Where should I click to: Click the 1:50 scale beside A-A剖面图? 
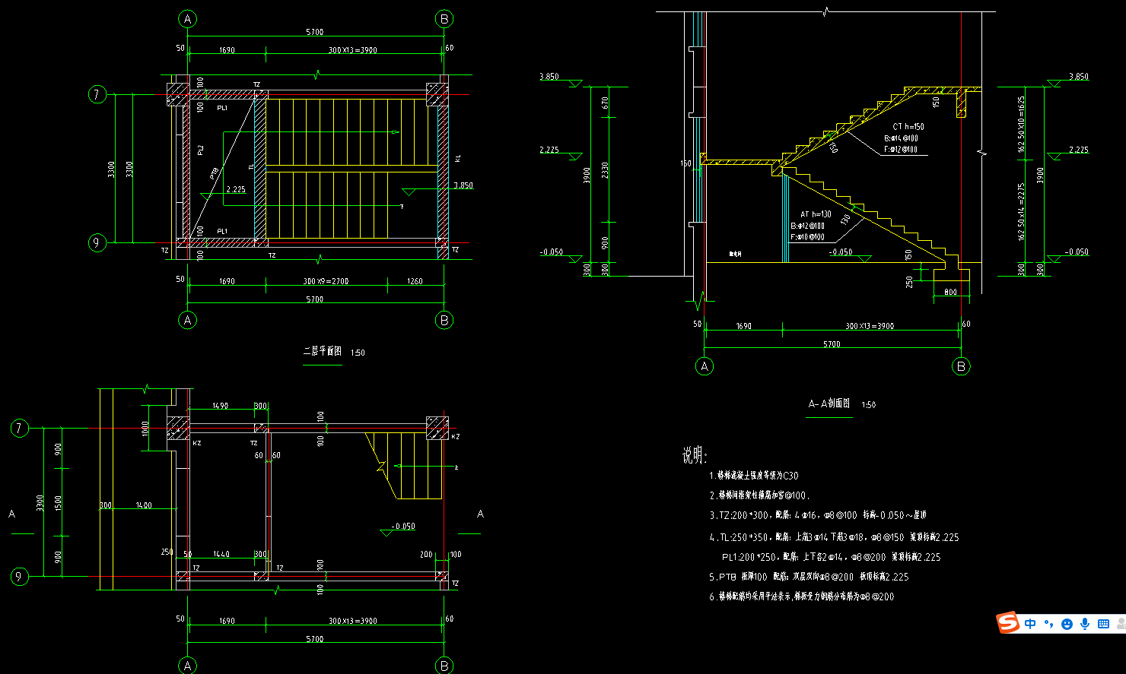tap(868, 405)
